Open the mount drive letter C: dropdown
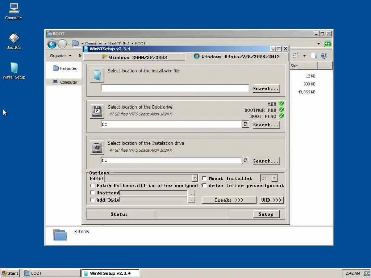 [x=275, y=178]
